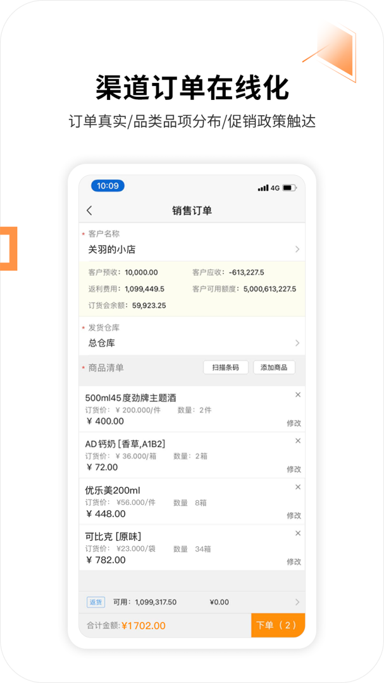Click the 10:09 time indicator pill
Image resolution: width=384 pixels, height=683 pixels.
[x=108, y=186]
